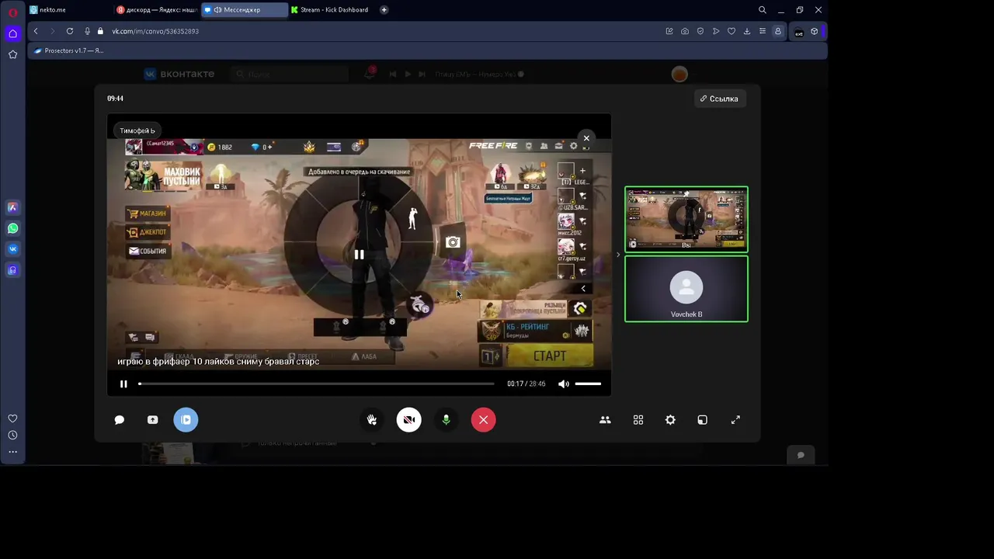Switch to Мессенджер tab
Screen dimensions: 994x559
[244, 10]
